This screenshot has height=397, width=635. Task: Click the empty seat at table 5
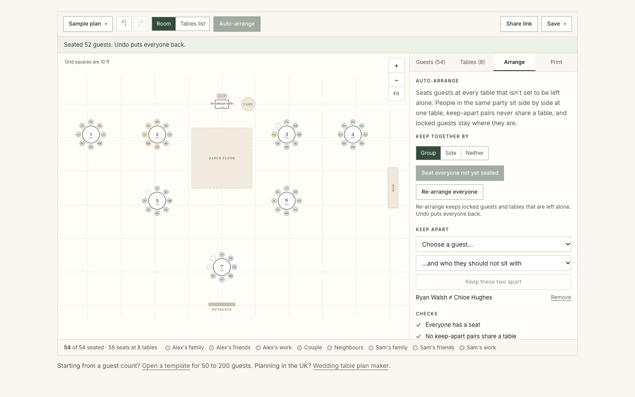148,192
